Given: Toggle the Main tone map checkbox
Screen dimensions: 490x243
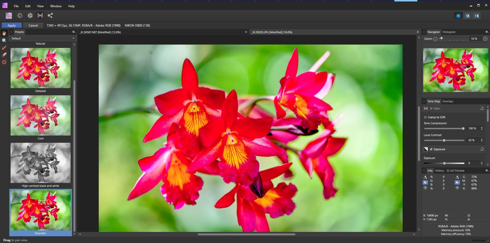Looking at the screenshot, I should (x=431, y=108).
